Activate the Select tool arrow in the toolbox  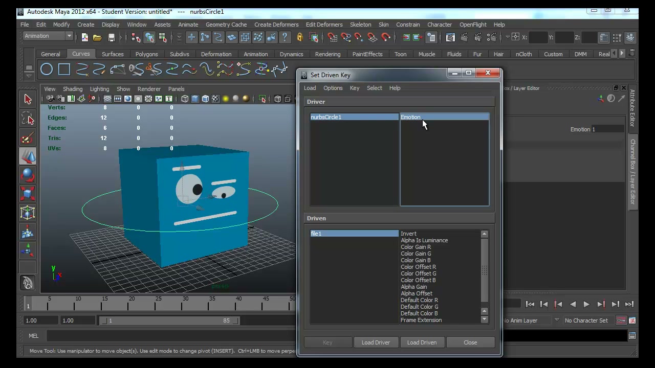click(x=28, y=100)
